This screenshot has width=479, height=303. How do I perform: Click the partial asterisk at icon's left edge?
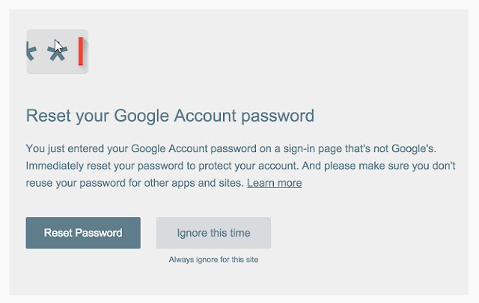31,52
